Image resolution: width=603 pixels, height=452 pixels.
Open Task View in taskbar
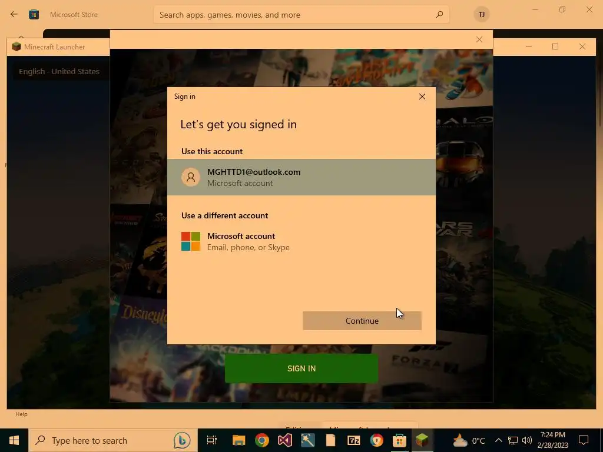(x=212, y=440)
